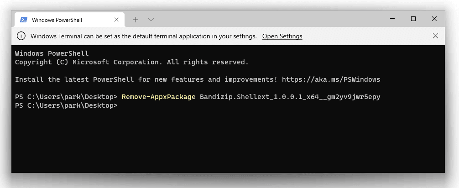459x188 pixels.
Task: Dismiss the default terminal notification bar
Action: 435,36
